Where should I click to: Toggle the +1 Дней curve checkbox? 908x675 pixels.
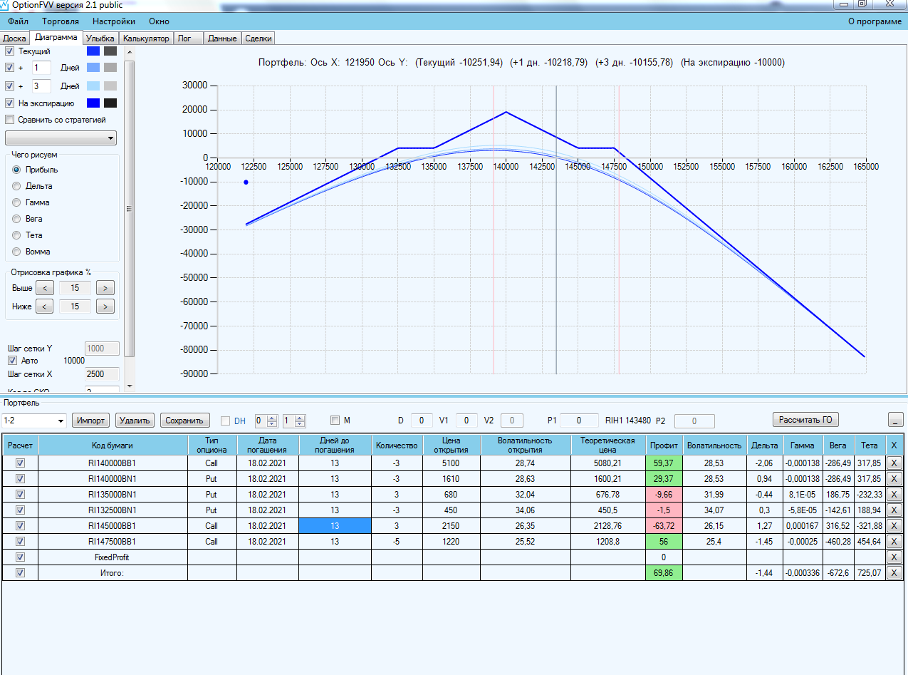[10, 68]
